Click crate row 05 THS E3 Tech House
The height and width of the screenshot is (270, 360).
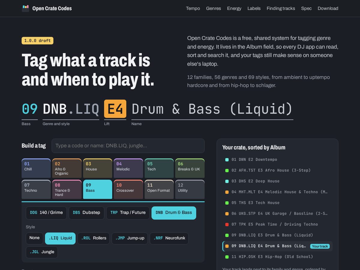point(277,203)
